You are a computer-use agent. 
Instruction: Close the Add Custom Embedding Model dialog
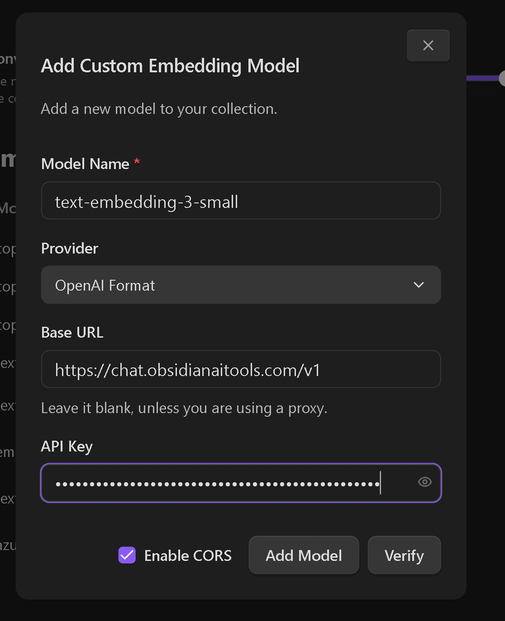428,45
